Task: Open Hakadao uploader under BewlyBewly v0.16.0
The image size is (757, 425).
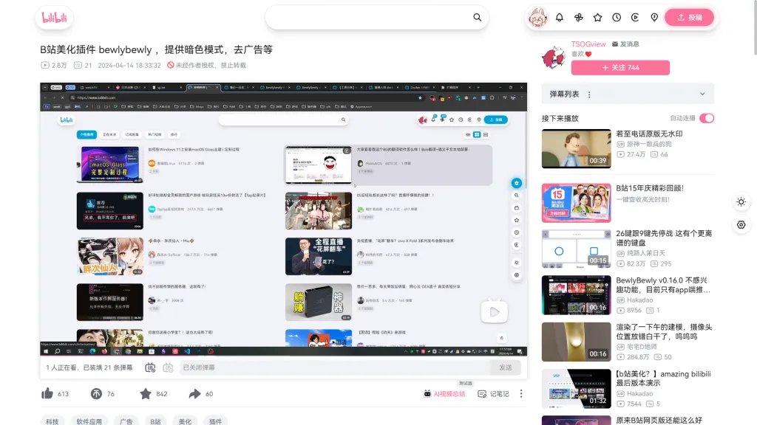Action: (639, 300)
